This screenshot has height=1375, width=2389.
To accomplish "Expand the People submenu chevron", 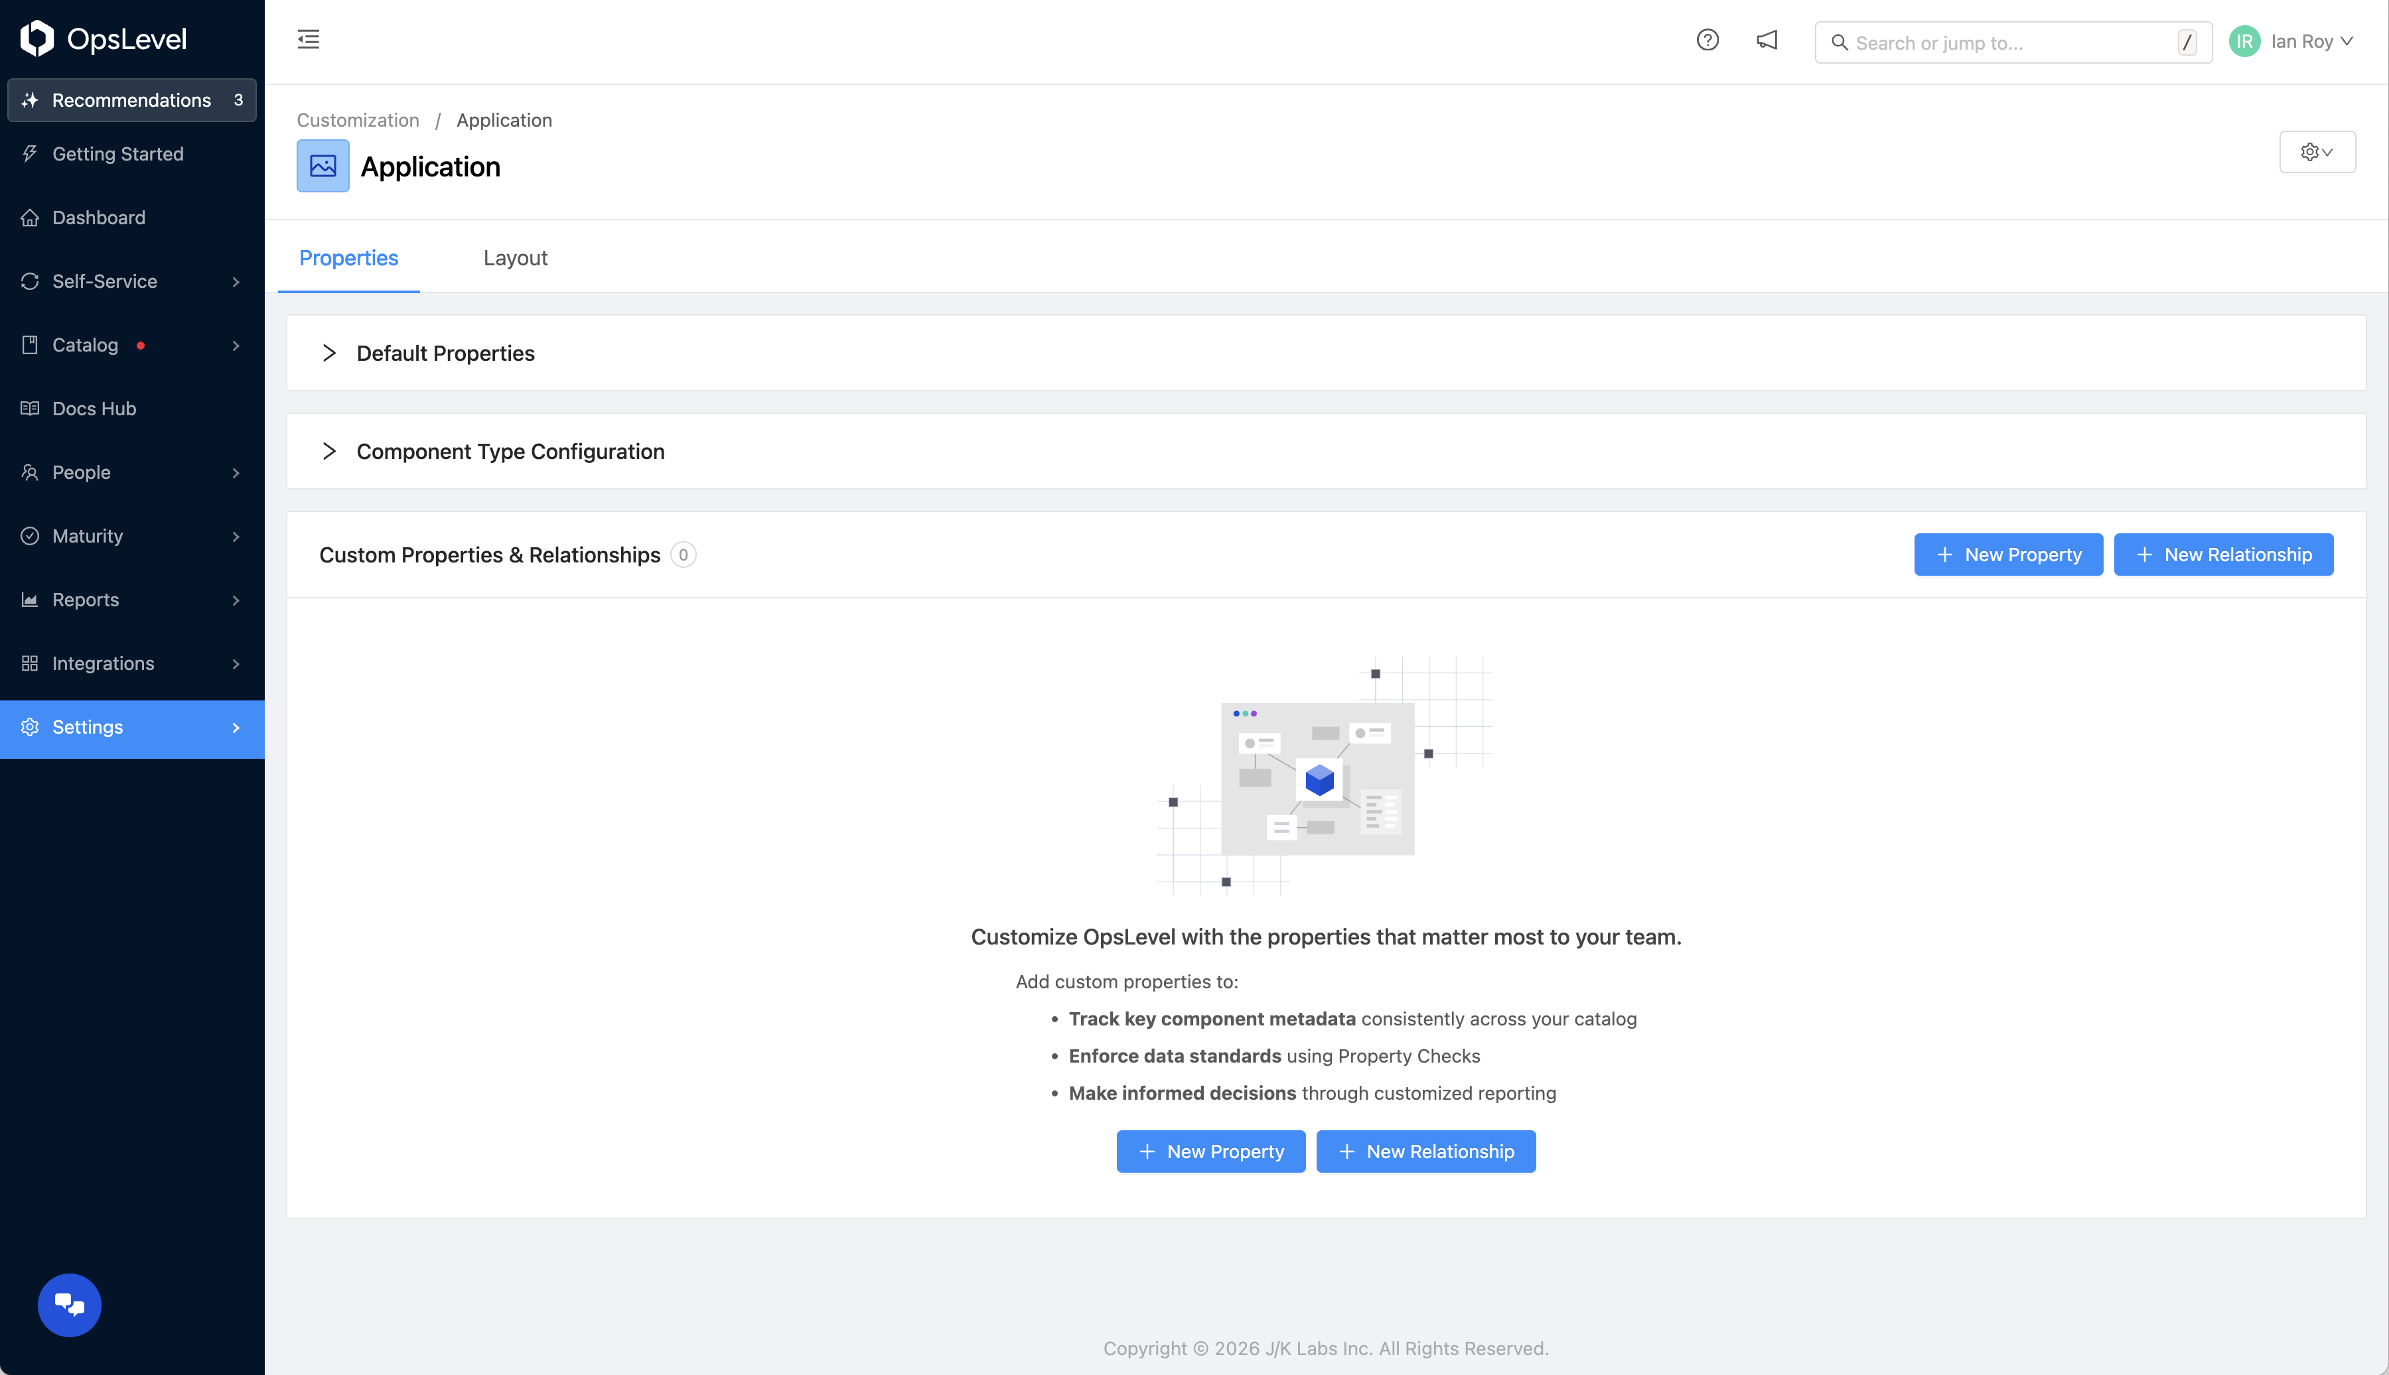I will [x=235, y=473].
